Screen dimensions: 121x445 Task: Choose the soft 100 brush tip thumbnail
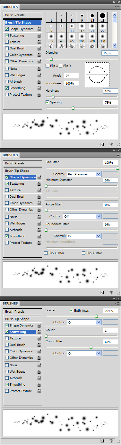82,38
